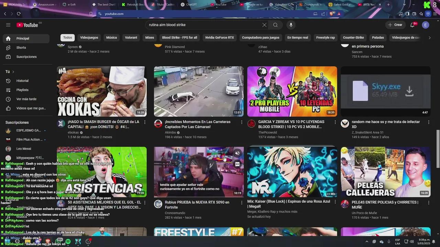
Task: Go back in browser history
Action: [5, 14]
